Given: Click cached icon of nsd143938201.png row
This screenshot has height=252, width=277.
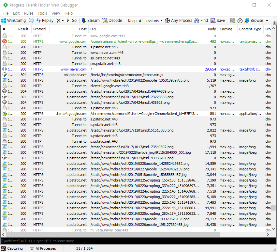Looking at the screenshot, I should pyautogui.click(x=5, y=158).
